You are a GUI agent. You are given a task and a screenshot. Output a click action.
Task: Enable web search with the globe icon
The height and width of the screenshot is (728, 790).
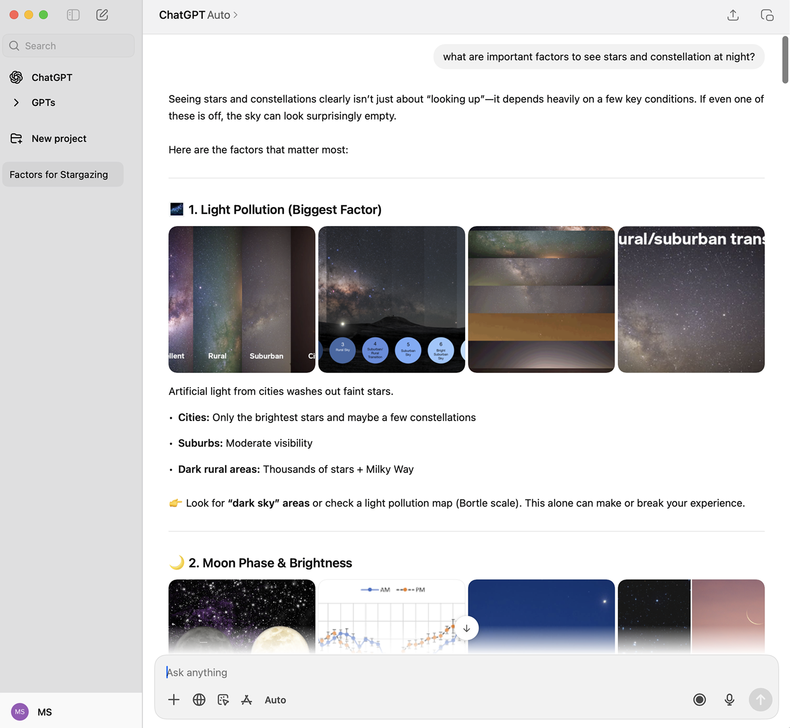pos(199,700)
